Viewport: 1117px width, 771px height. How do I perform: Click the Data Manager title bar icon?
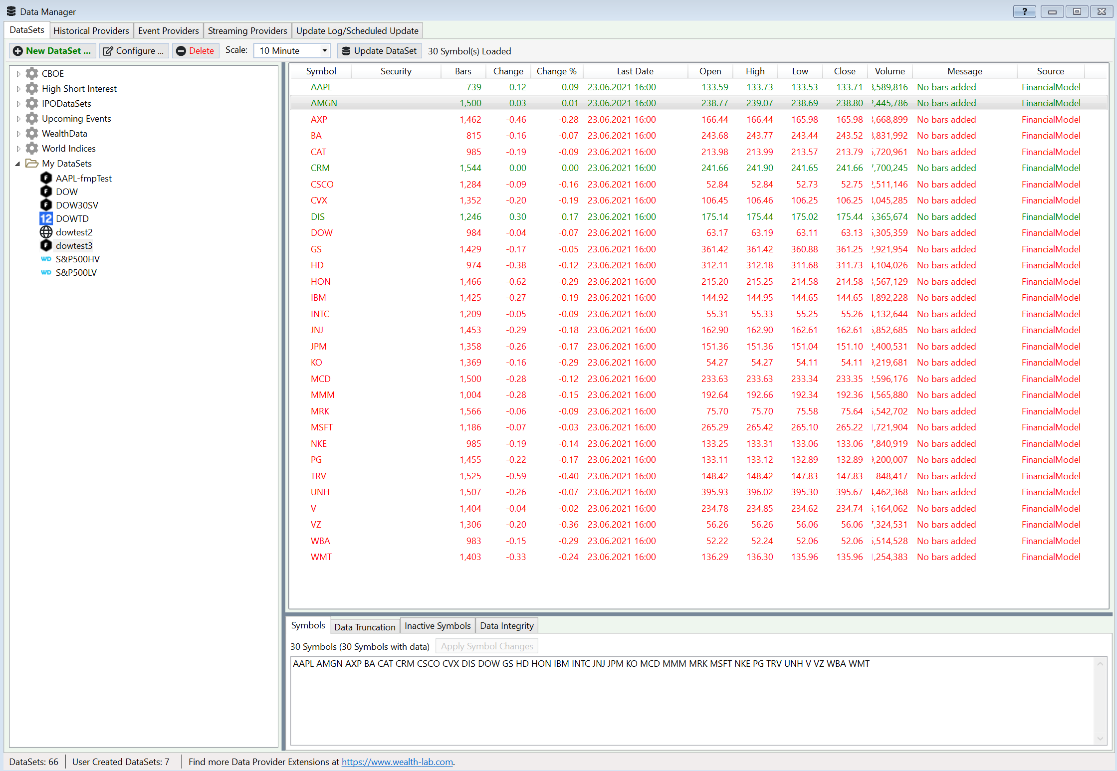tap(11, 11)
